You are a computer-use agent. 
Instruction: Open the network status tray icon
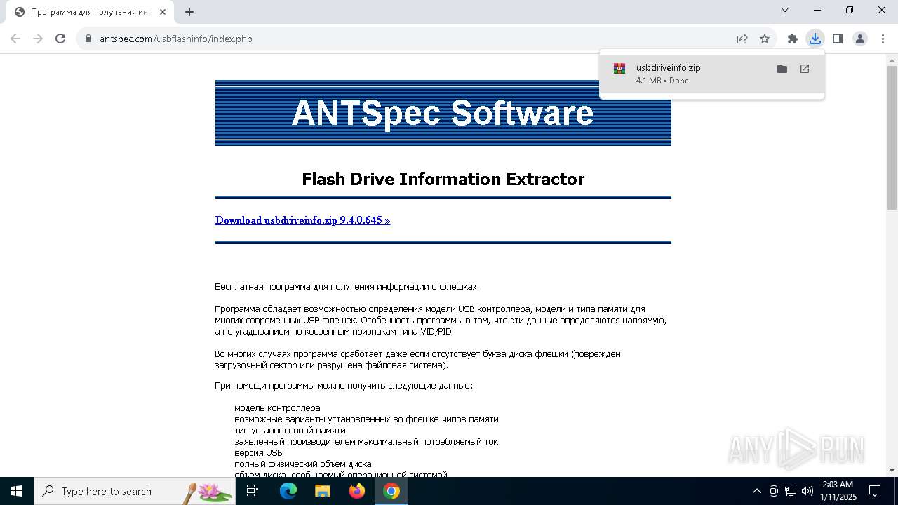[x=791, y=491]
